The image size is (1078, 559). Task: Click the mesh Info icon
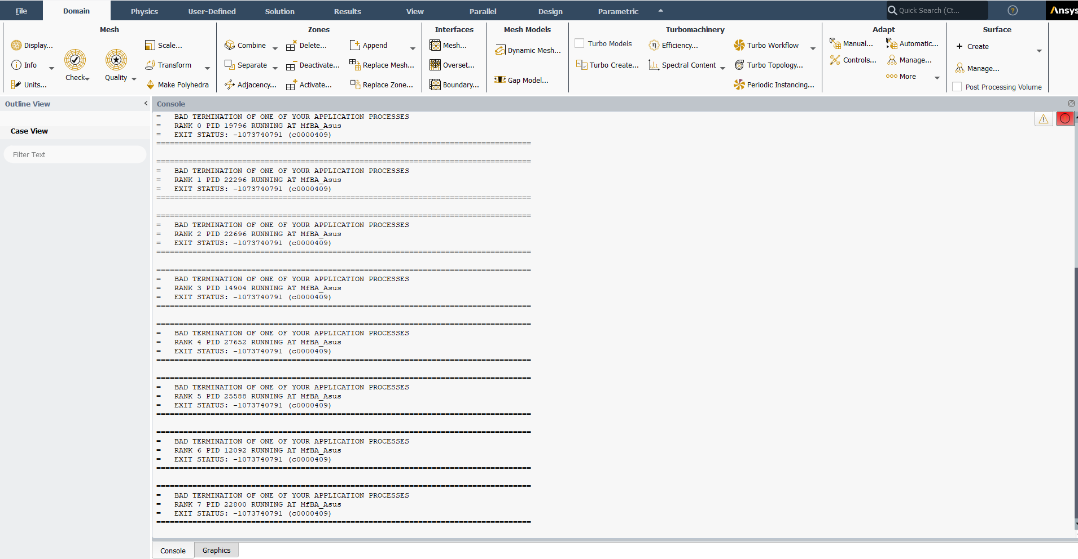(16, 65)
